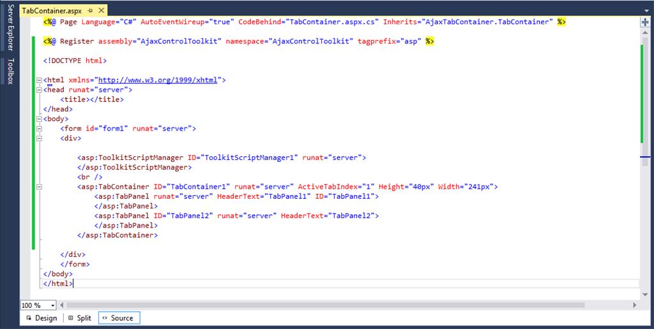Click the editor split-window handle icon
Screen dimensions: 654x329
645,23
